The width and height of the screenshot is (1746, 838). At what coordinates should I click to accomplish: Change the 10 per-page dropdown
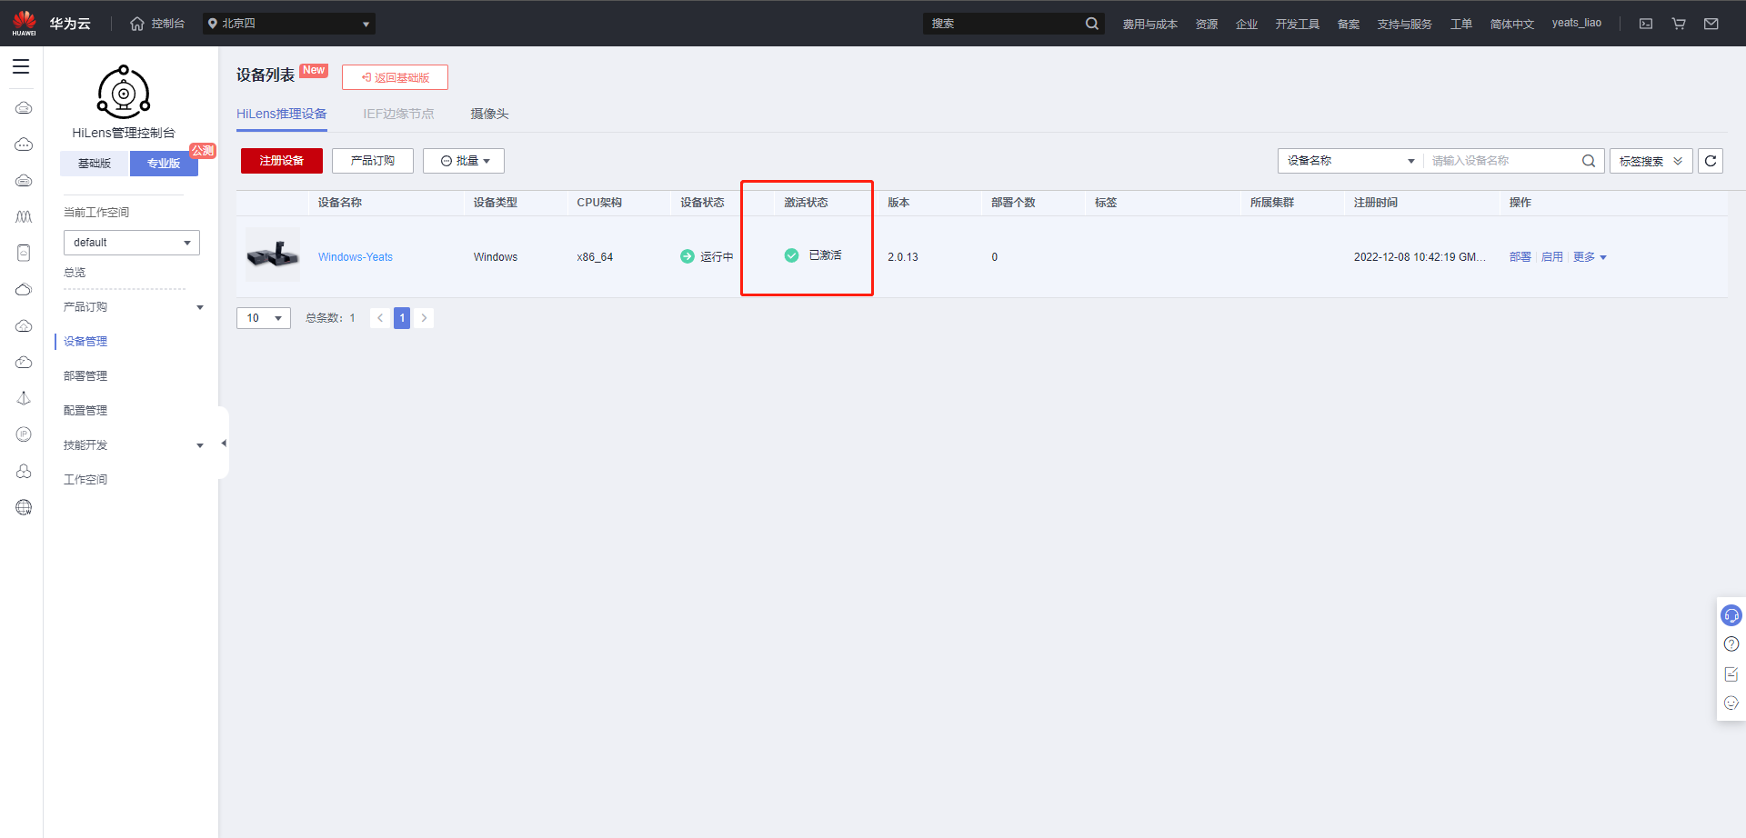click(x=264, y=318)
